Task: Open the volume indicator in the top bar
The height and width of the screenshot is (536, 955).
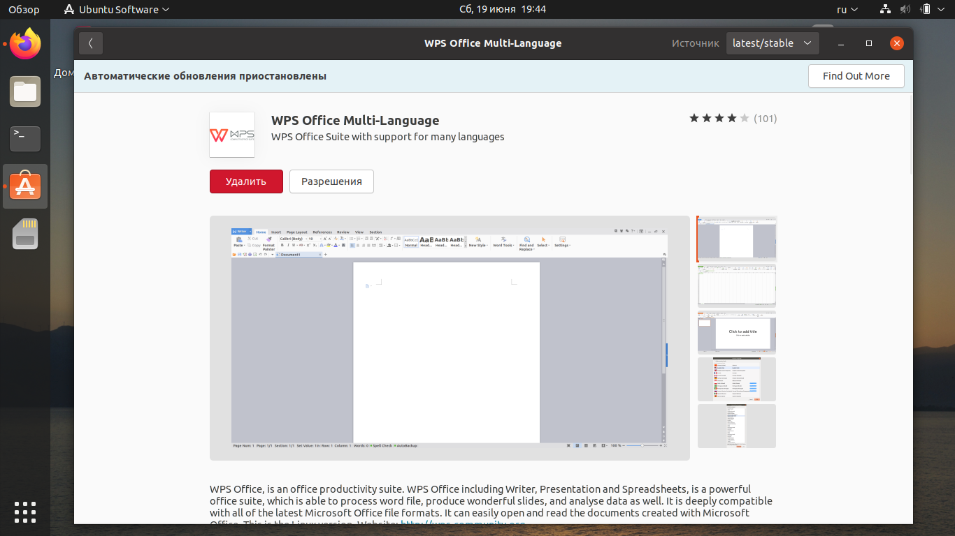Action: [x=905, y=9]
